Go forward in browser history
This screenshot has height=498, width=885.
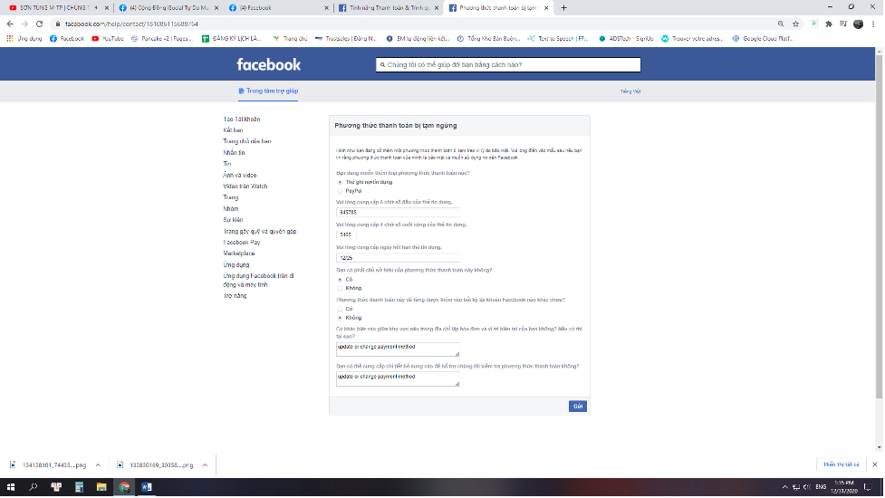[24, 24]
